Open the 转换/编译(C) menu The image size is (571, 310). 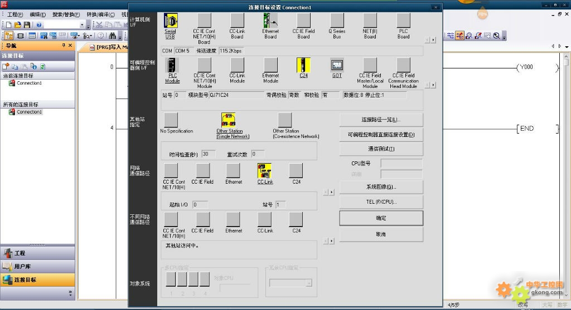coord(100,14)
